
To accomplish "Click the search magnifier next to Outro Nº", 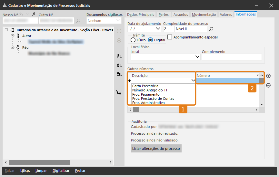I will pos(78,21).
